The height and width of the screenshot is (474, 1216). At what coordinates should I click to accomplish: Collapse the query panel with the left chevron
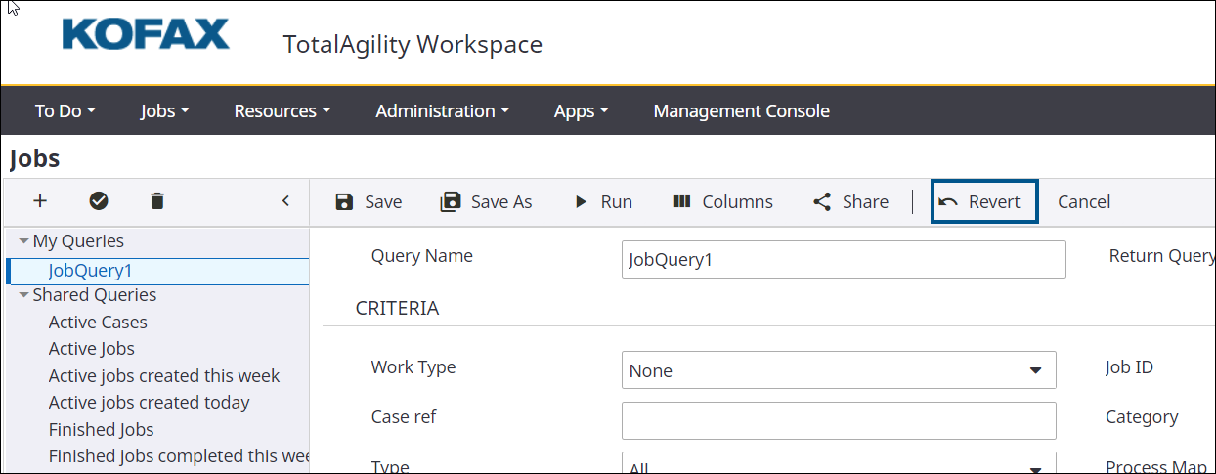(285, 201)
